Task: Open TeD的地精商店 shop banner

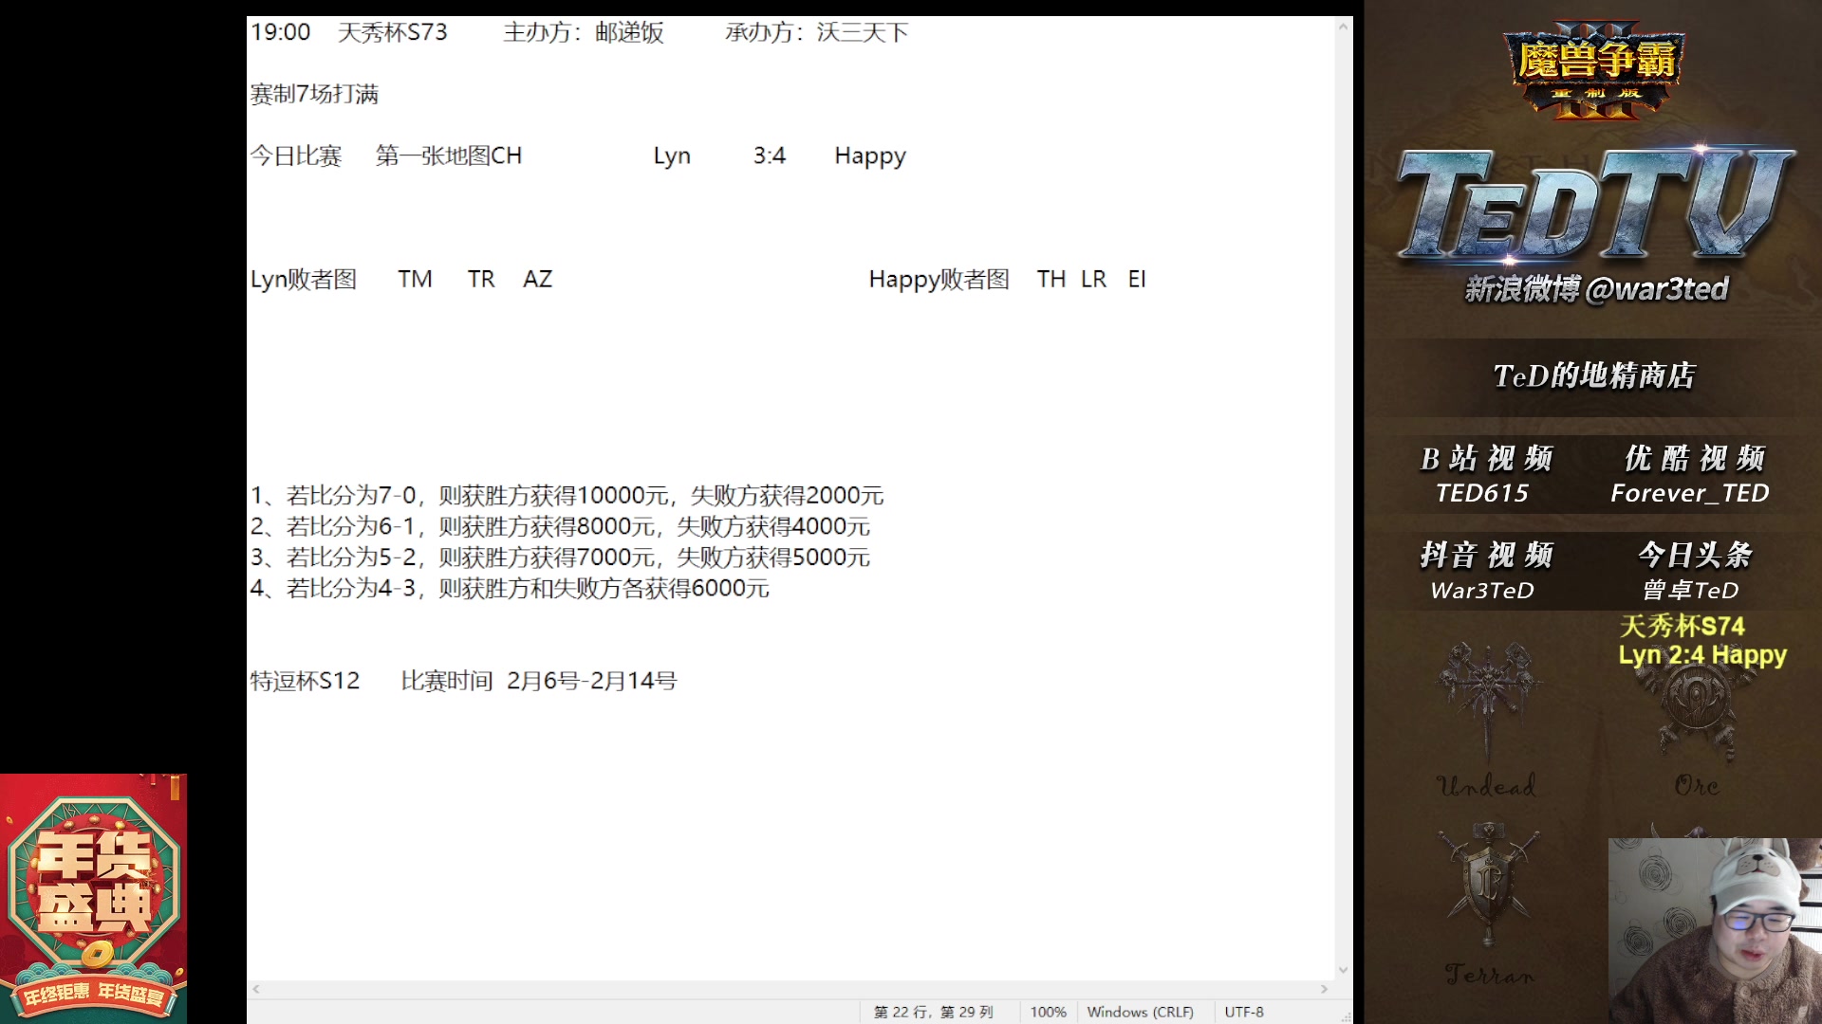Action: (x=1594, y=375)
